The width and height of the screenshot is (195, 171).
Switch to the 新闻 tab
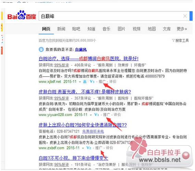tap(61, 29)
